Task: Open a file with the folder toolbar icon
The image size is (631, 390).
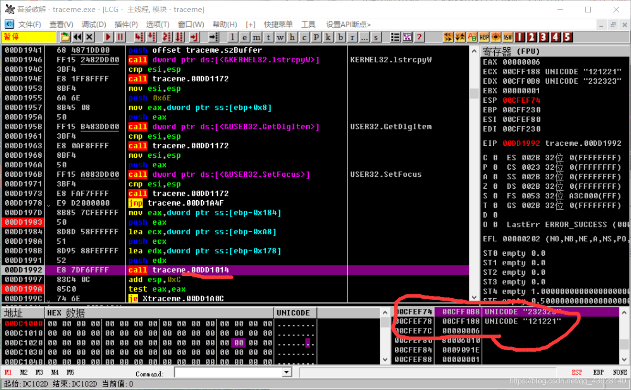Action: tap(65, 37)
